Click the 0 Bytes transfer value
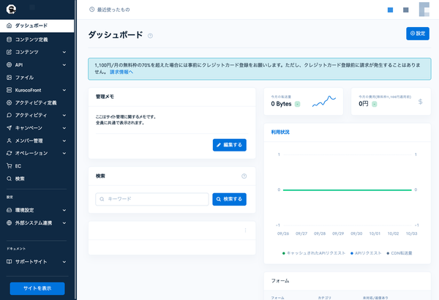439x300 pixels. (x=281, y=104)
